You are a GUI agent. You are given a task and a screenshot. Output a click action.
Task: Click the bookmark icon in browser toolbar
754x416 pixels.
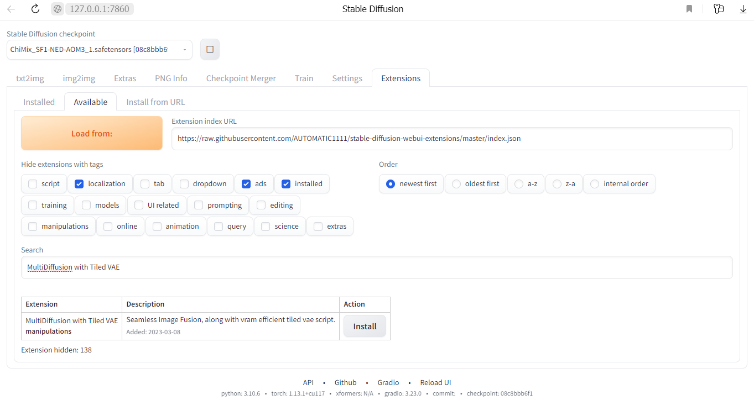pyautogui.click(x=689, y=9)
